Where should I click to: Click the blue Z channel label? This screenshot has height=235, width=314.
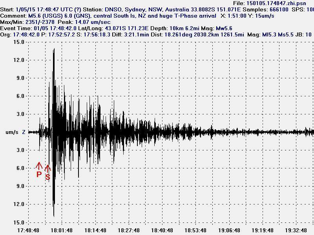24,132
